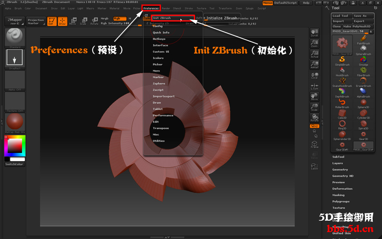Choose the Smudge tool
The height and width of the screenshot is (239, 382).
363,61
